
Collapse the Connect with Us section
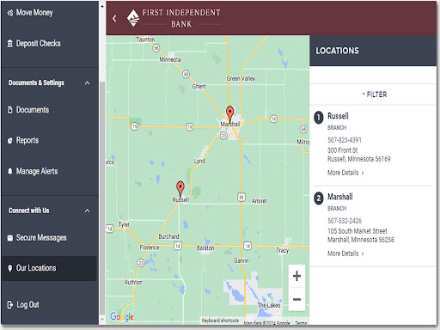click(x=88, y=211)
